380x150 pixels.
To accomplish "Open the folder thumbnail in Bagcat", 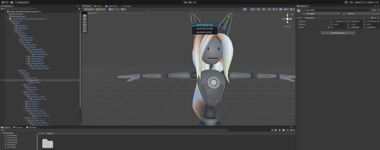I will [x=47, y=143].
